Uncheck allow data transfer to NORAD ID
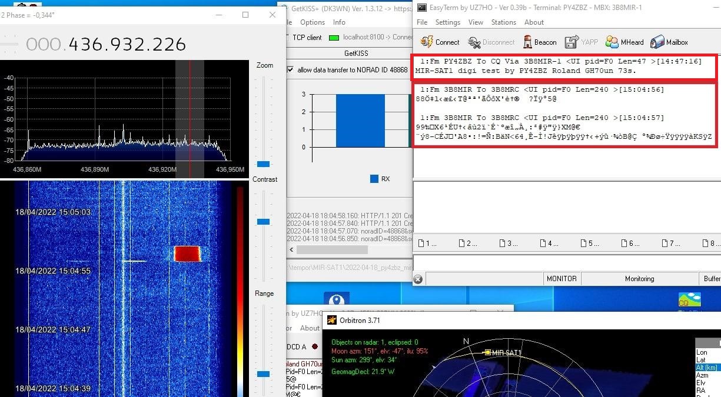 click(x=290, y=70)
